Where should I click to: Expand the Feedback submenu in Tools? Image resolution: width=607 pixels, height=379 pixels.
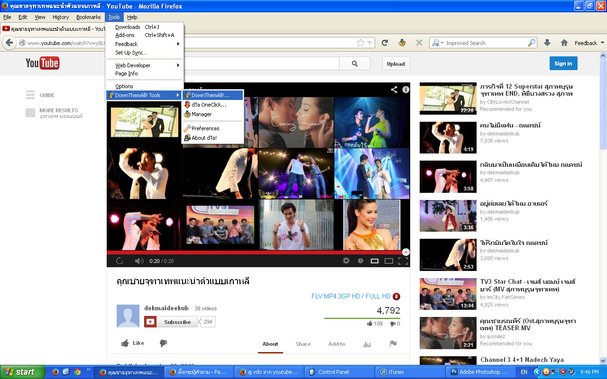(144, 44)
